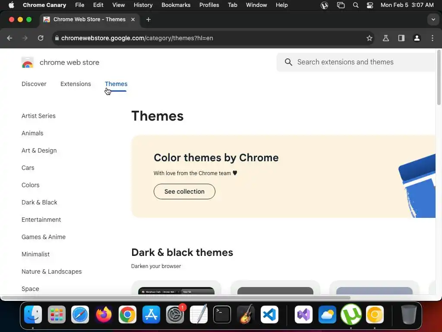Viewport: 442px width, 332px height.
Task: Open Finder from the Dock
Action: coord(33,315)
